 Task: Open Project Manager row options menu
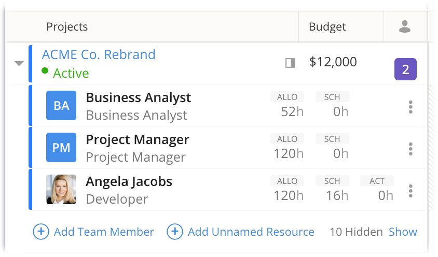[x=410, y=149]
